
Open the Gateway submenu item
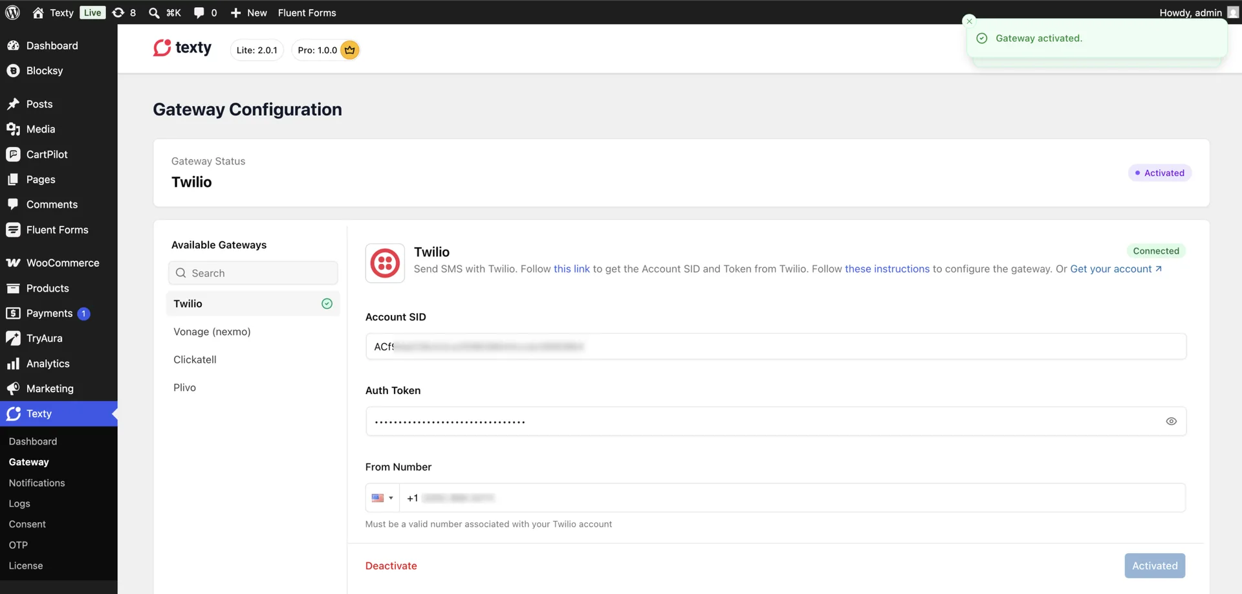(29, 462)
